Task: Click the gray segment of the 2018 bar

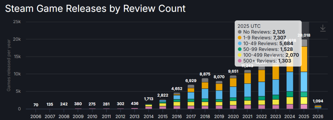Action: coord(205,80)
